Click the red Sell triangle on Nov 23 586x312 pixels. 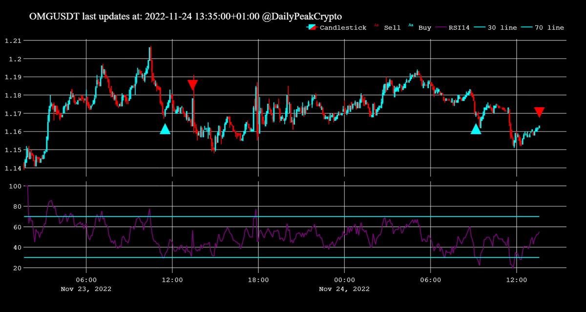[x=192, y=86]
